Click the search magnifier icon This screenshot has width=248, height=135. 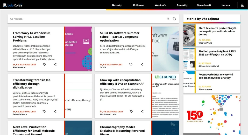168,19
